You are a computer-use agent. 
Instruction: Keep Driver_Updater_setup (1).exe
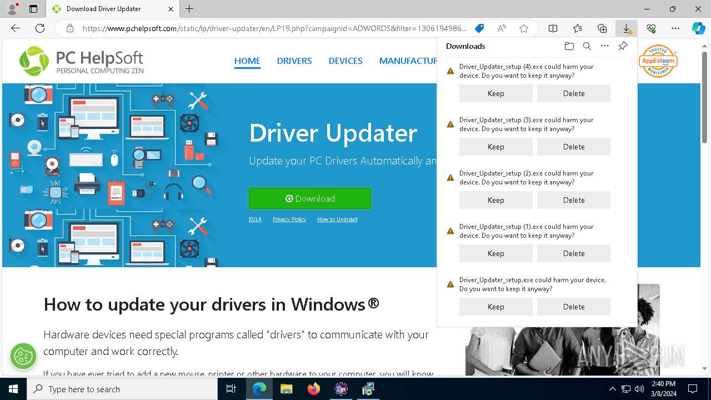[496, 253]
